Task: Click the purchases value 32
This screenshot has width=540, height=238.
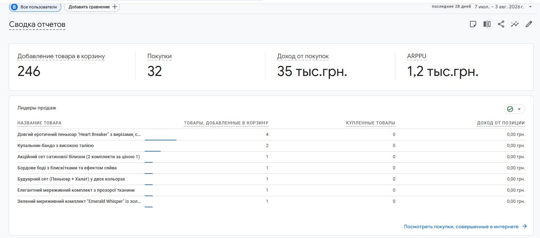Action: 155,71
